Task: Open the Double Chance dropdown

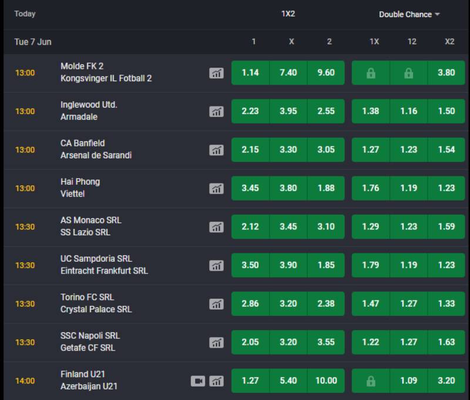Action: [x=409, y=14]
